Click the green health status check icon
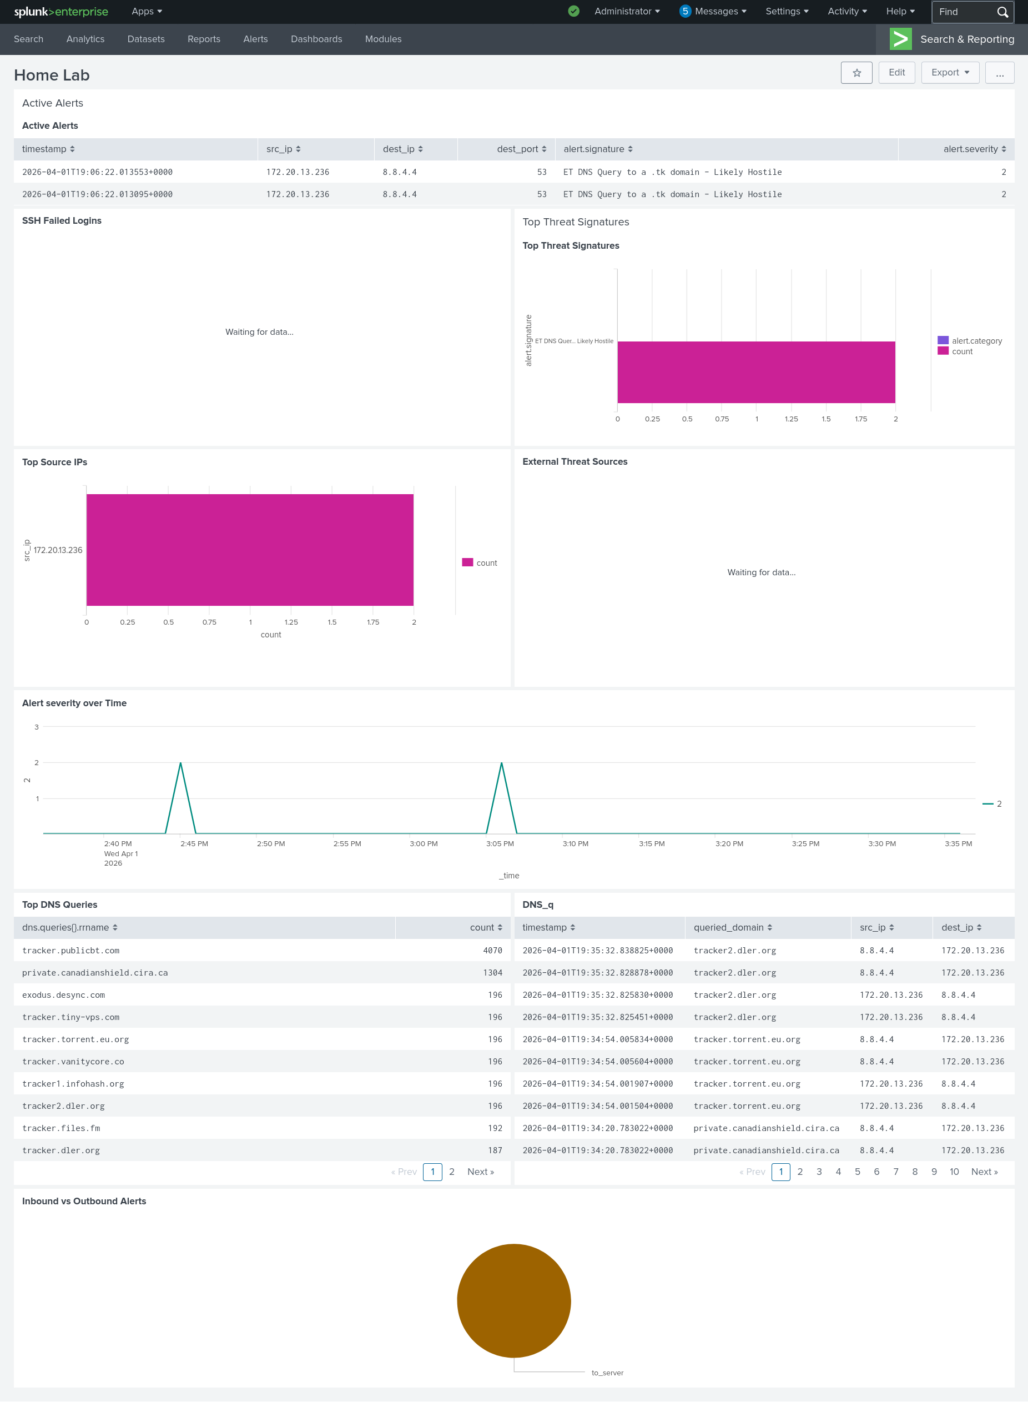The width and height of the screenshot is (1028, 1402). [x=574, y=11]
